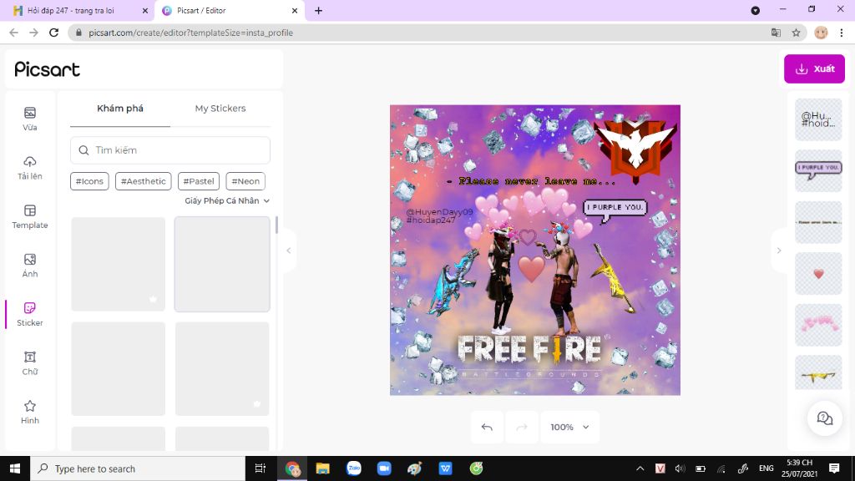The image size is (855, 481).
Task: Click the redo arrow below canvas
Action: 521,427
